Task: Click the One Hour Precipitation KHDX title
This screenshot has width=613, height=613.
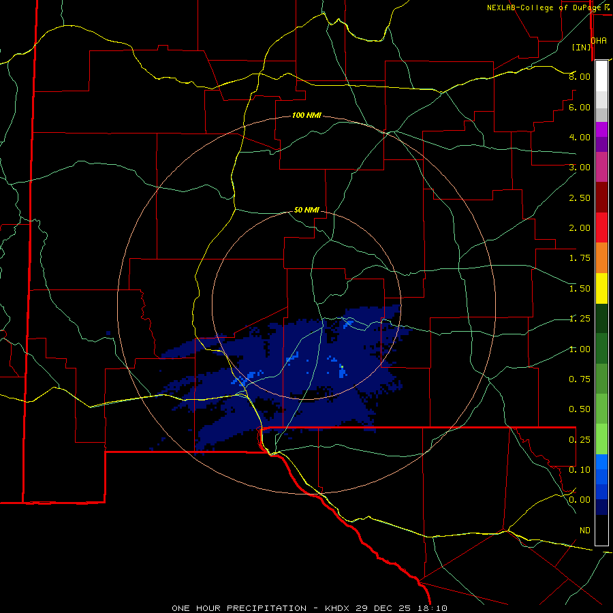Action: [x=309, y=608]
